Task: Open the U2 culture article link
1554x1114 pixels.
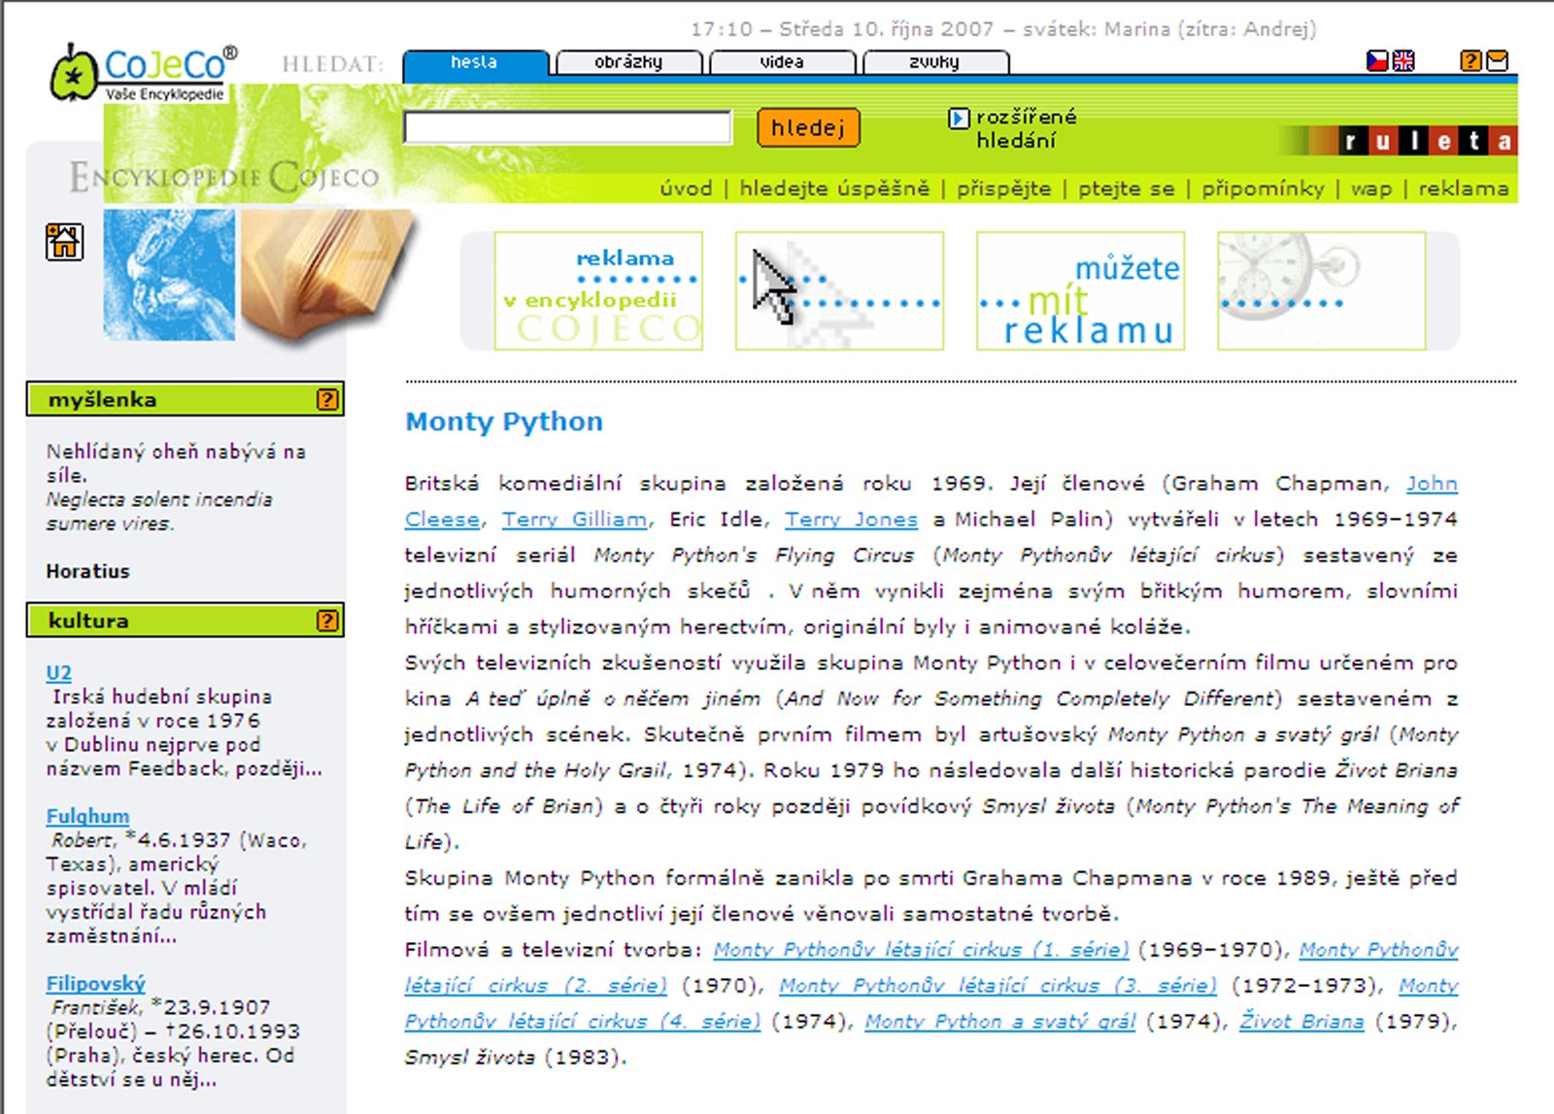Action: (58, 672)
